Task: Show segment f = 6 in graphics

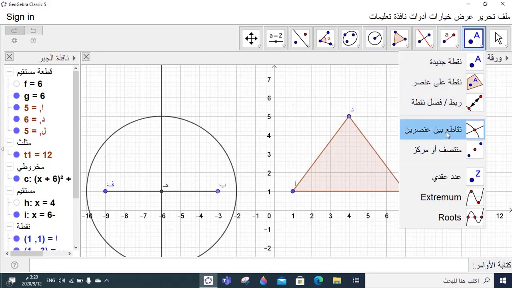Action: point(16,84)
